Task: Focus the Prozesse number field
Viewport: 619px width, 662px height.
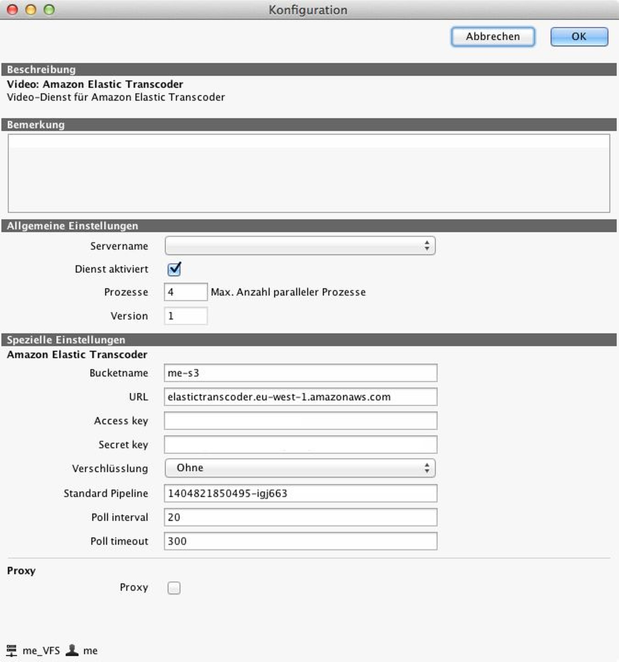Action: [x=186, y=292]
